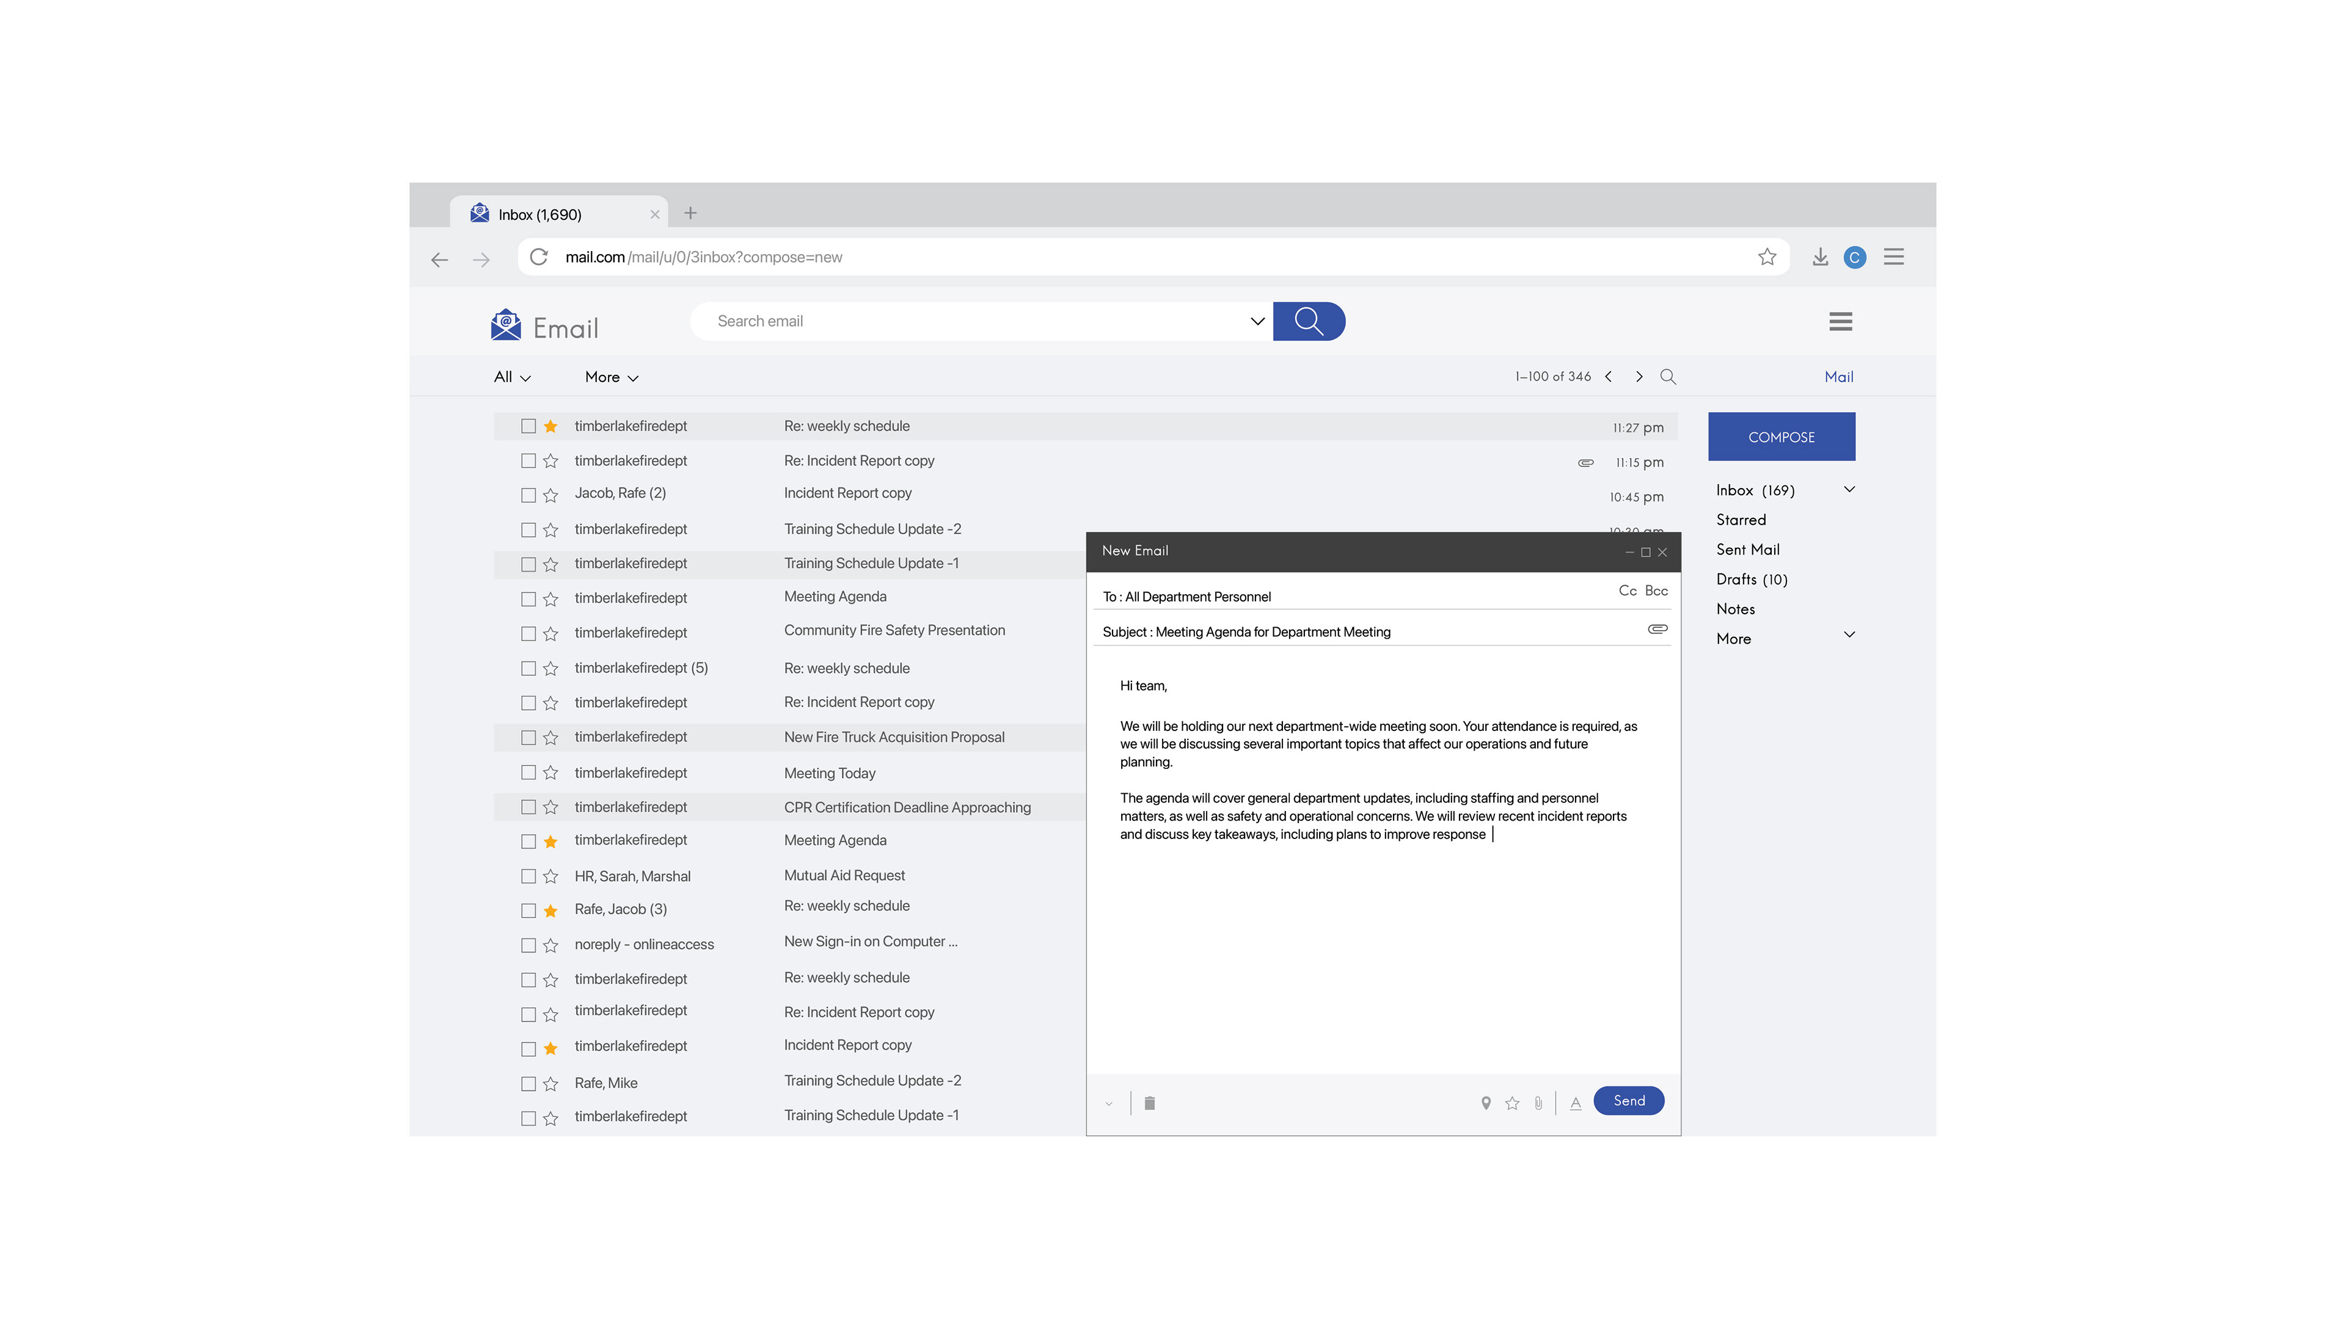Discard draft with trash icon
Image resolution: width=2346 pixels, height=1319 pixels.
1149,1103
